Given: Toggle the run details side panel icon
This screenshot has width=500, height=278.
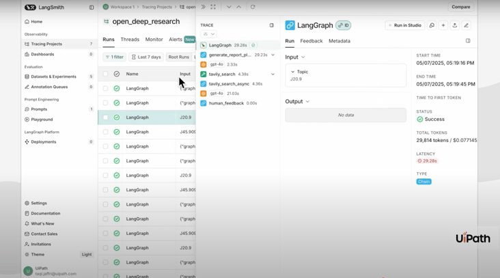Looking at the screenshot, I should pos(468,41).
